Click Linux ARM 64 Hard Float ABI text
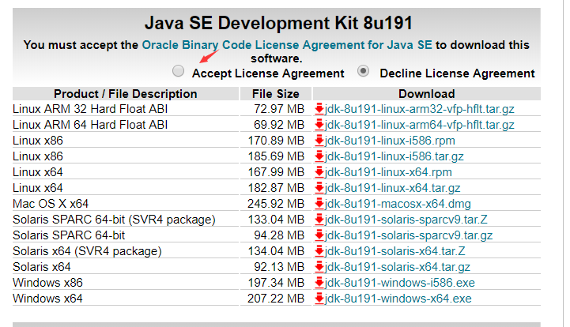Viewport: 570px width, 327px height. (90, 125)
